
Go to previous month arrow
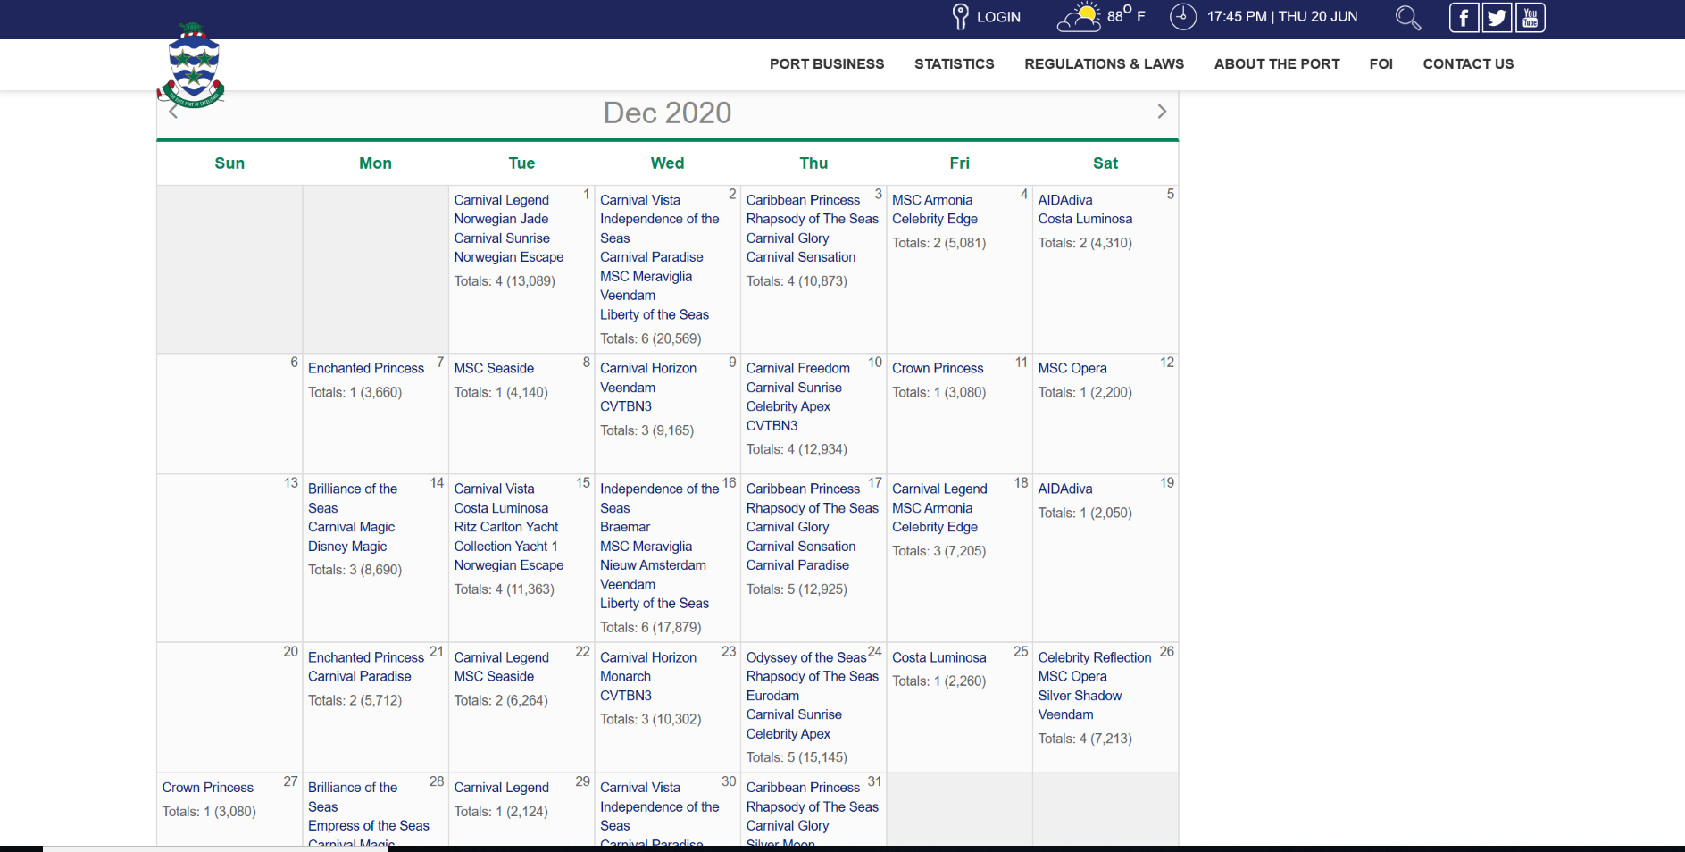tap(173, 112)
